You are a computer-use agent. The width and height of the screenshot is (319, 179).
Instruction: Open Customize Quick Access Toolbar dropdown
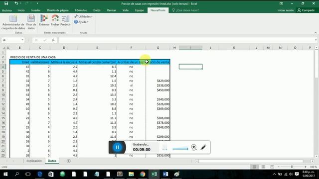[x=37, y=3]
